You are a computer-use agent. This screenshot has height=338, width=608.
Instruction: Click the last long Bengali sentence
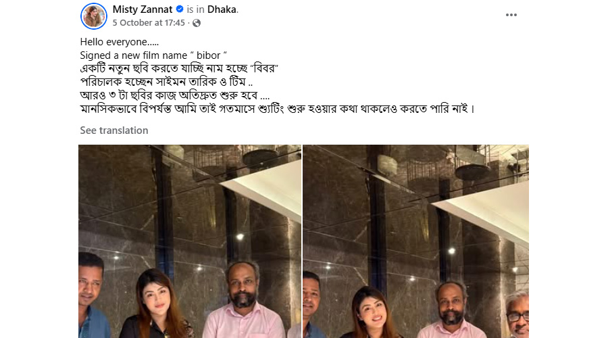click(x=278, y=109)
